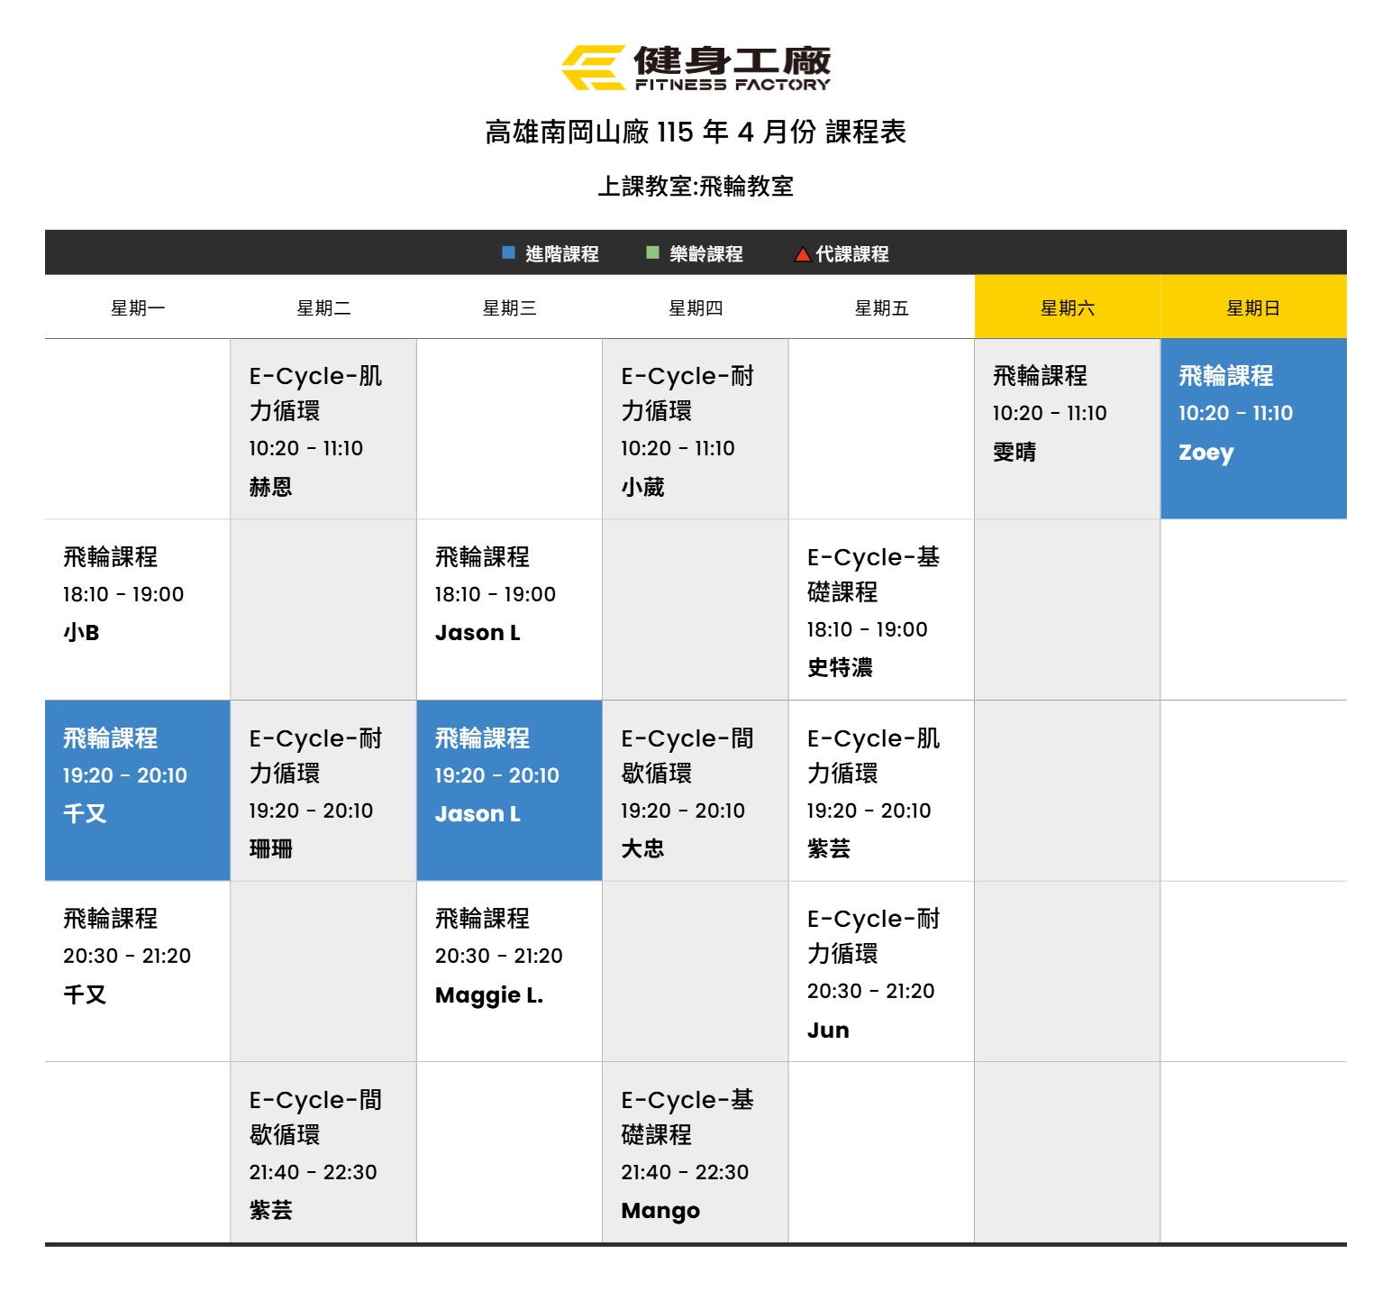Open Wednesday 19:20 class with Jason L
The image size is (1392, 1292).
click(509, 790)
